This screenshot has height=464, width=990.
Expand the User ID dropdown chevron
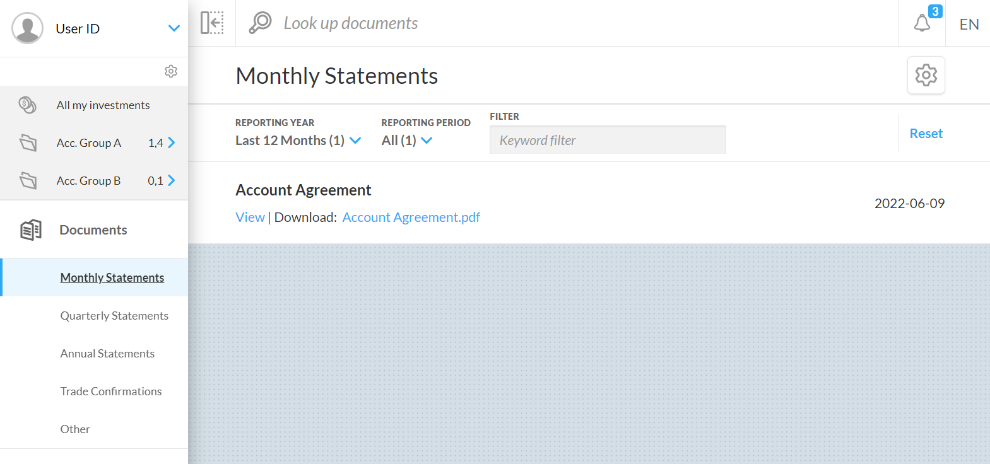(174, 28)
